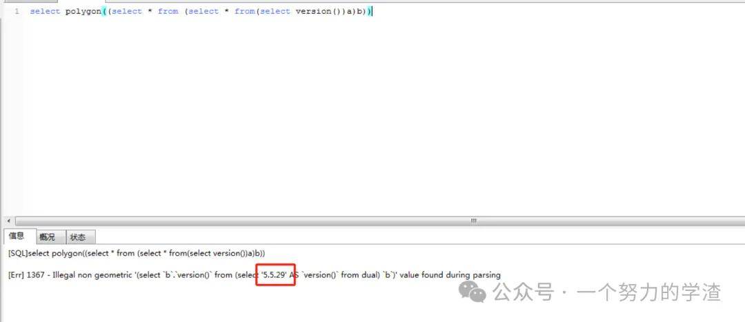Click the [SQL] log line in results

137,254
